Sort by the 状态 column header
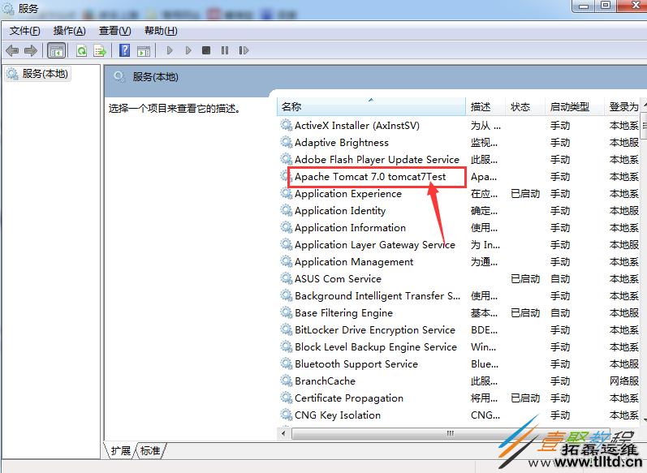Screen dimensions: 647x473 tap(520, 107)
